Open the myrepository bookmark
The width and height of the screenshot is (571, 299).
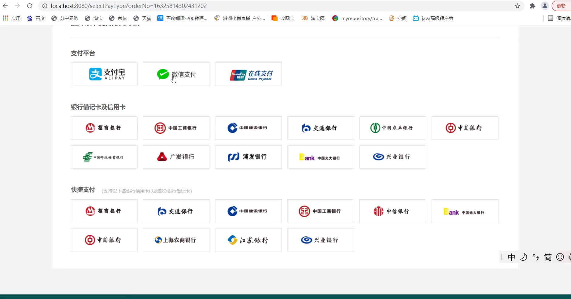coord(357,19)
